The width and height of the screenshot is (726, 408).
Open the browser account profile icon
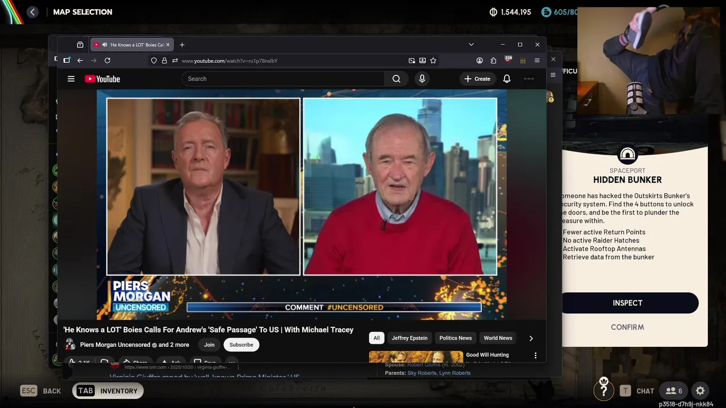480,61
